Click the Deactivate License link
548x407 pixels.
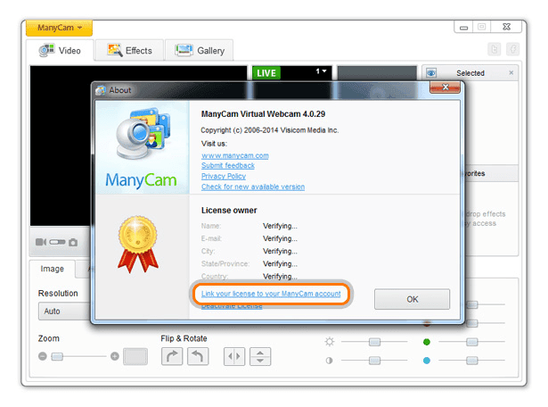[232, 306]
